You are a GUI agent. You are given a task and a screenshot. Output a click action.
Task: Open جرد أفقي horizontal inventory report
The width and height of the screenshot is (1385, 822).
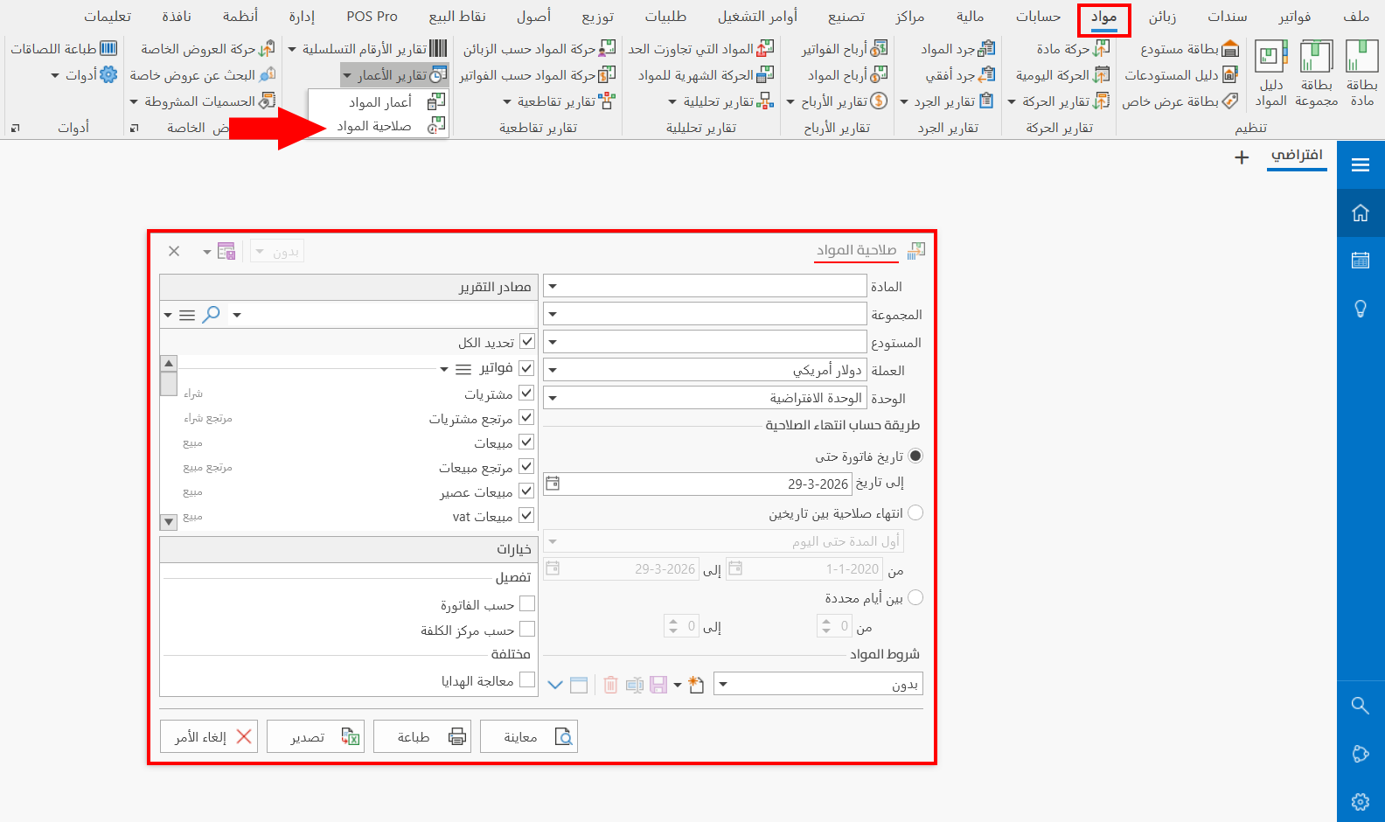coord(960,75)
